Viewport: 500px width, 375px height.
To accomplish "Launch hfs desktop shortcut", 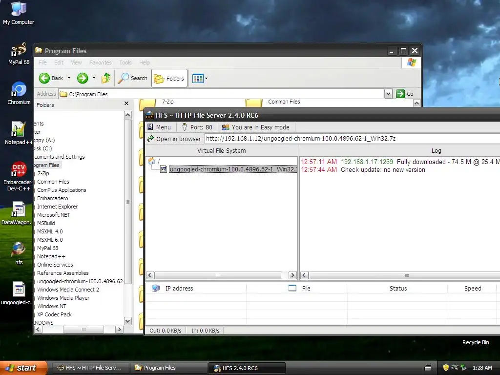I will coord(19,253).
